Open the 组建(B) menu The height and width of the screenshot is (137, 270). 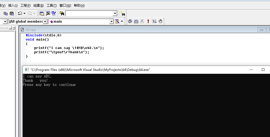click(x=38, y=6)
